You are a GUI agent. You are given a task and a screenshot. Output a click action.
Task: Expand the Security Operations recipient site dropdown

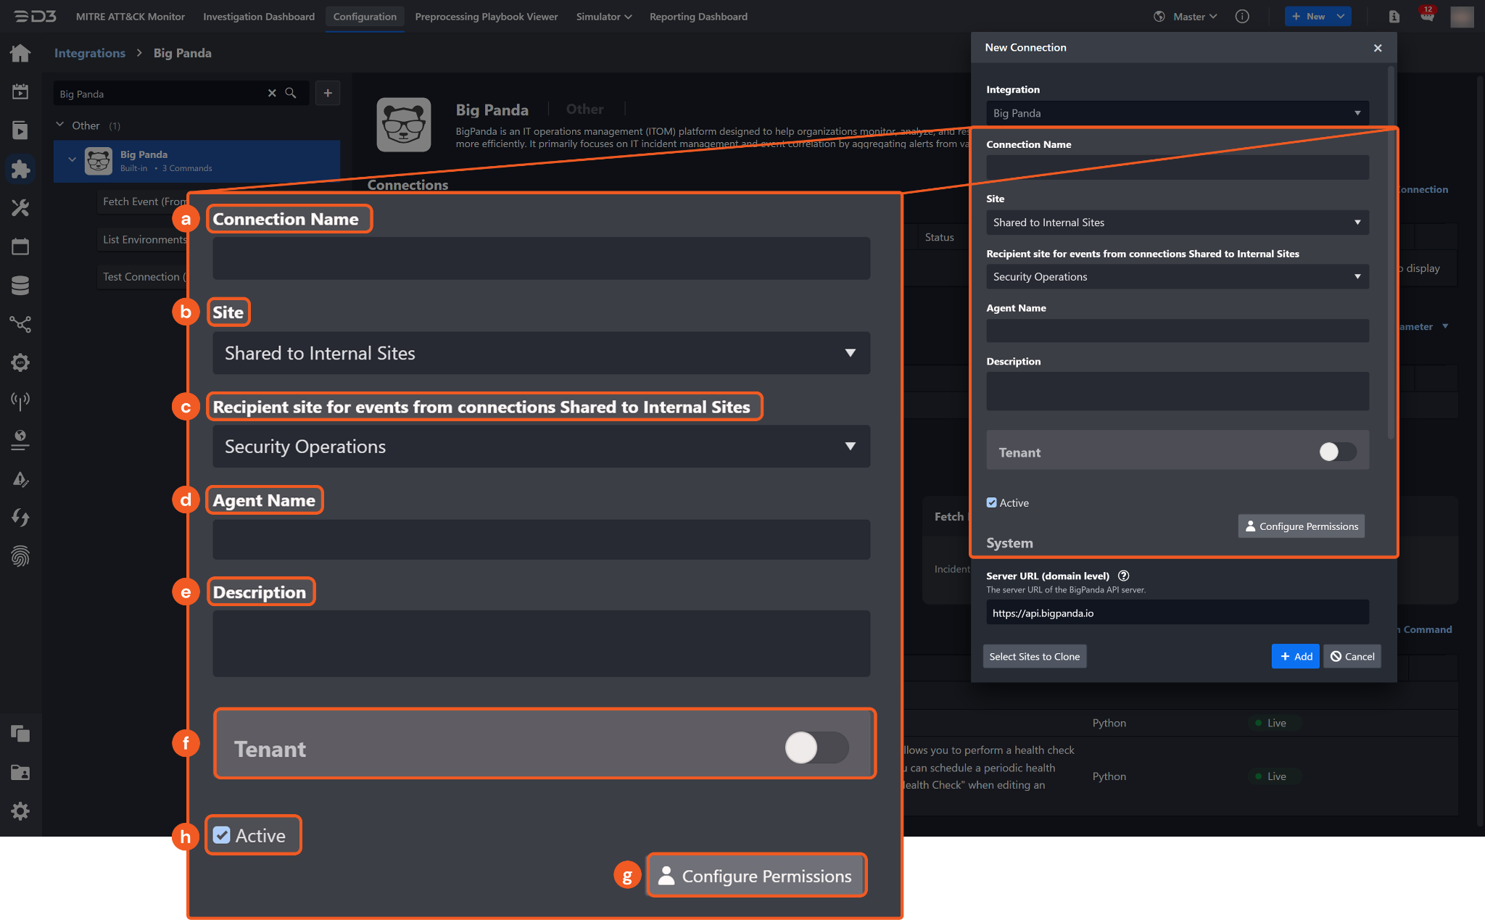[1177, 277]
